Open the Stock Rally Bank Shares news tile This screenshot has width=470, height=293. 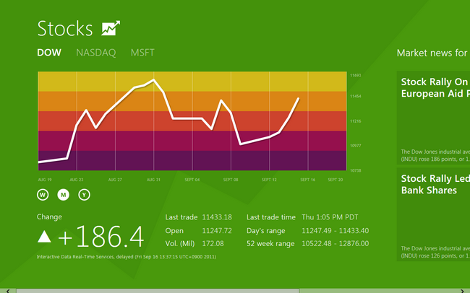click(x=433, y=214)
